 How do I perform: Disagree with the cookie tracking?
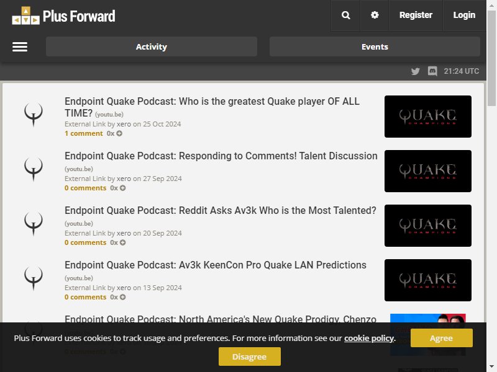tap(250, 356)
